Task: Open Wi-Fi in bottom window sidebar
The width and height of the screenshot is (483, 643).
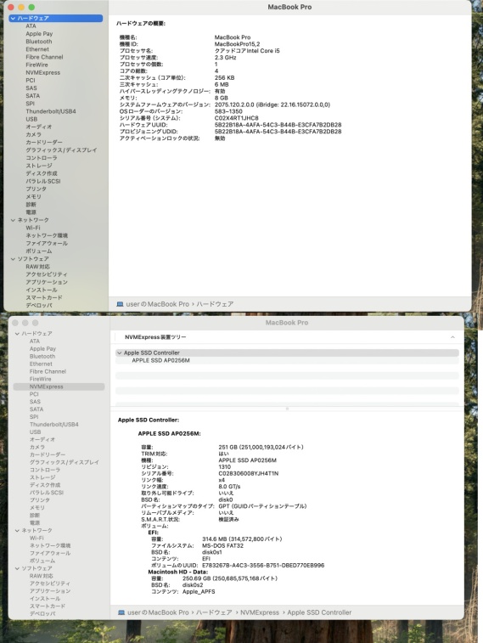Action: coord(37,538)
